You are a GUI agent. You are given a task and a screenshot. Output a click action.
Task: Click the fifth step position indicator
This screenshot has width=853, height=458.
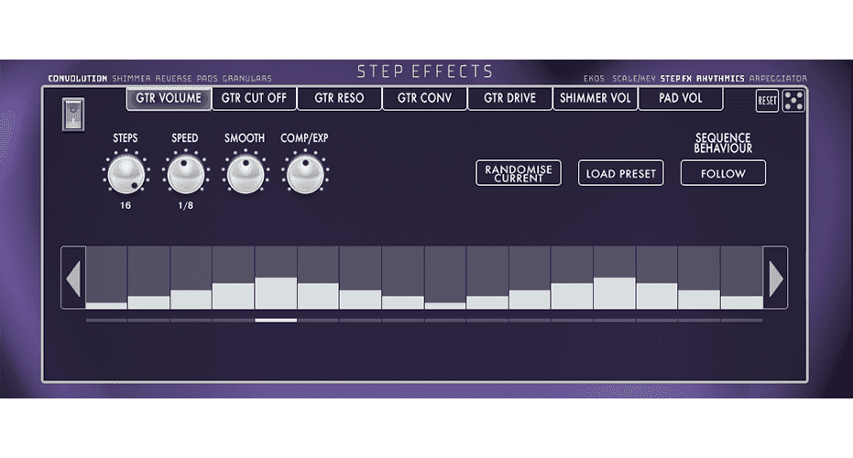(x=276, y=321)
